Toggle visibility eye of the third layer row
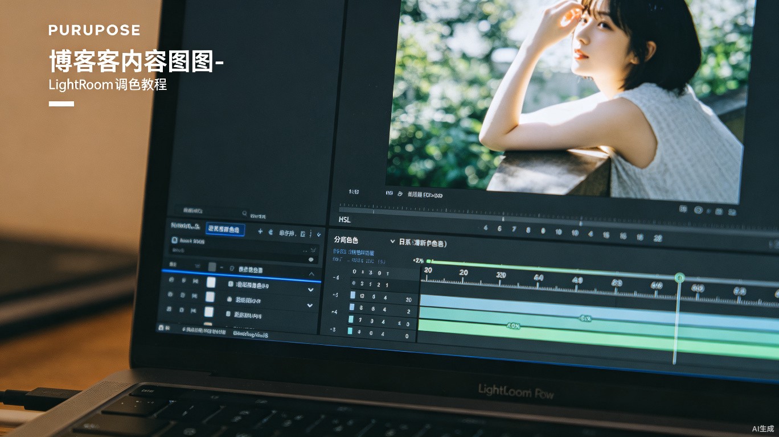779x437 pixels. (169, 309)
